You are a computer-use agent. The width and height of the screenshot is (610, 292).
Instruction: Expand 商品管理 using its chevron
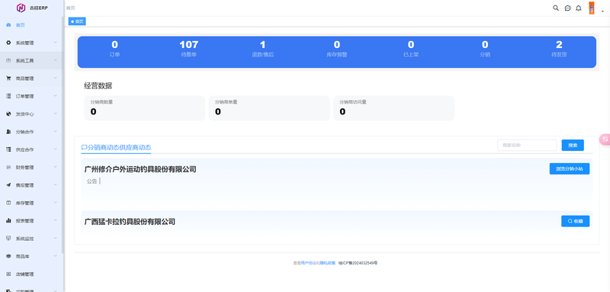click(55, 78)
